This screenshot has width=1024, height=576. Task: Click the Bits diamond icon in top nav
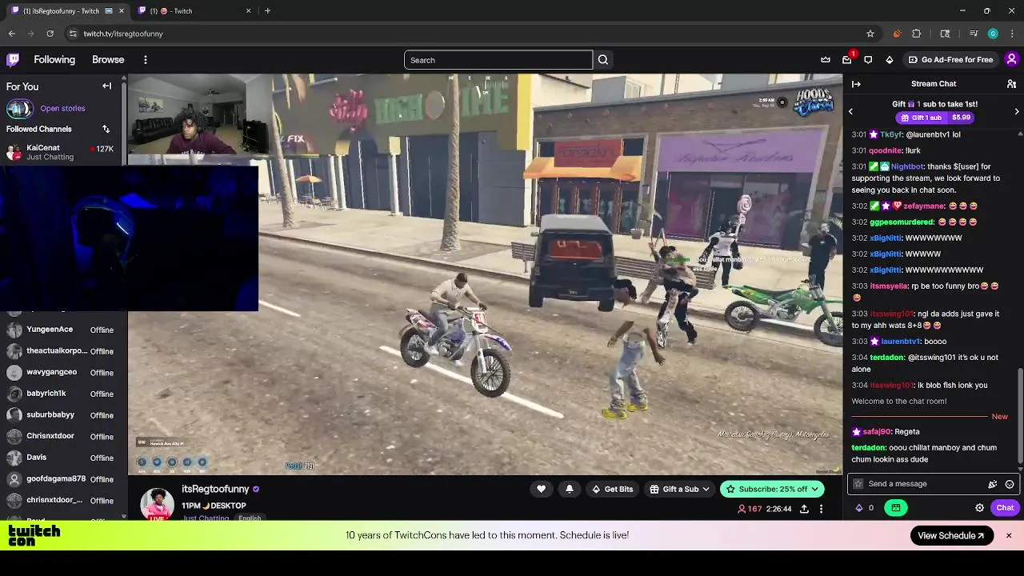(889, 59)
